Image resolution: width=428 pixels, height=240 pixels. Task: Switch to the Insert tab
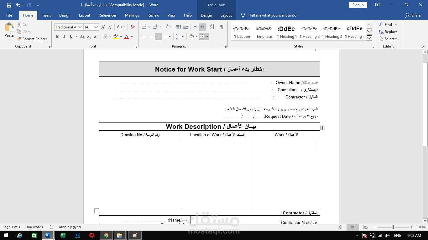pyautogui.click(x=46, y=15)
